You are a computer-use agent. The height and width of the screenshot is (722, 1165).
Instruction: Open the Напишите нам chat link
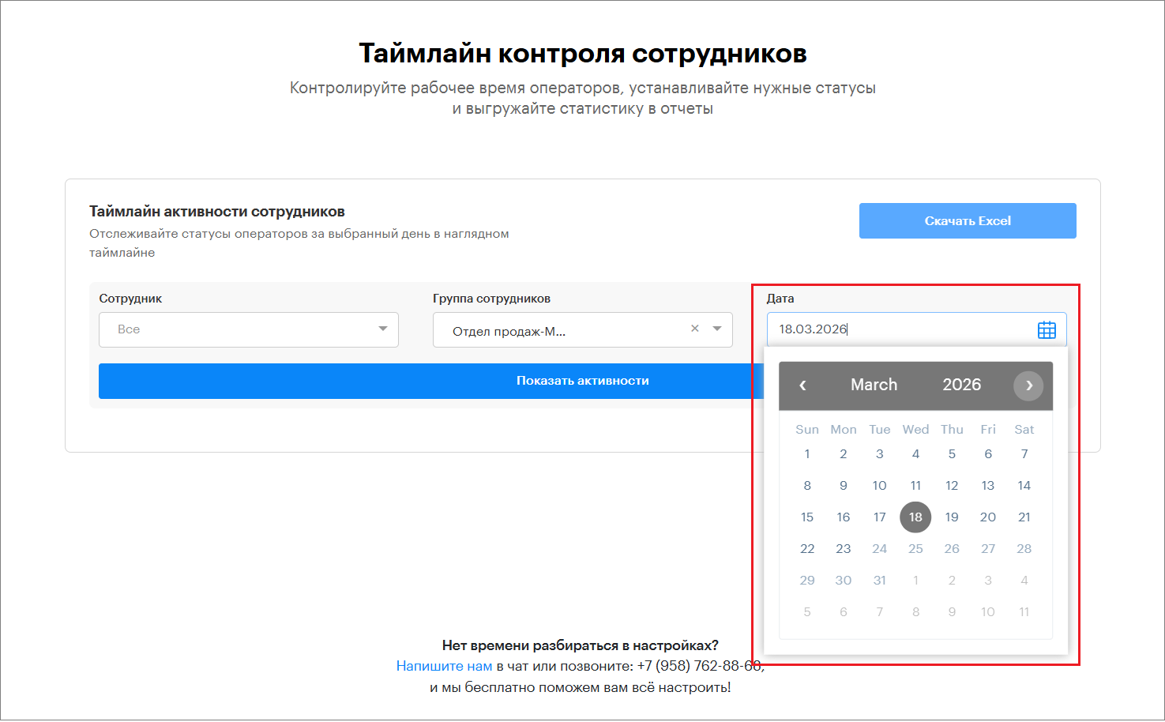444,666
